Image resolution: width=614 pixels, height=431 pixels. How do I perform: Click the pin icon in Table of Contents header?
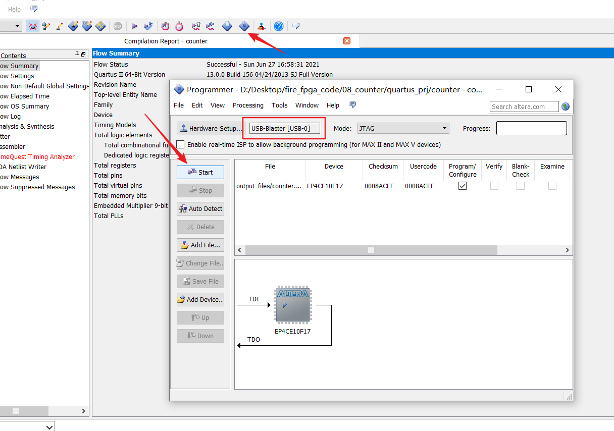pyautogui.click(x=77, y=54)
